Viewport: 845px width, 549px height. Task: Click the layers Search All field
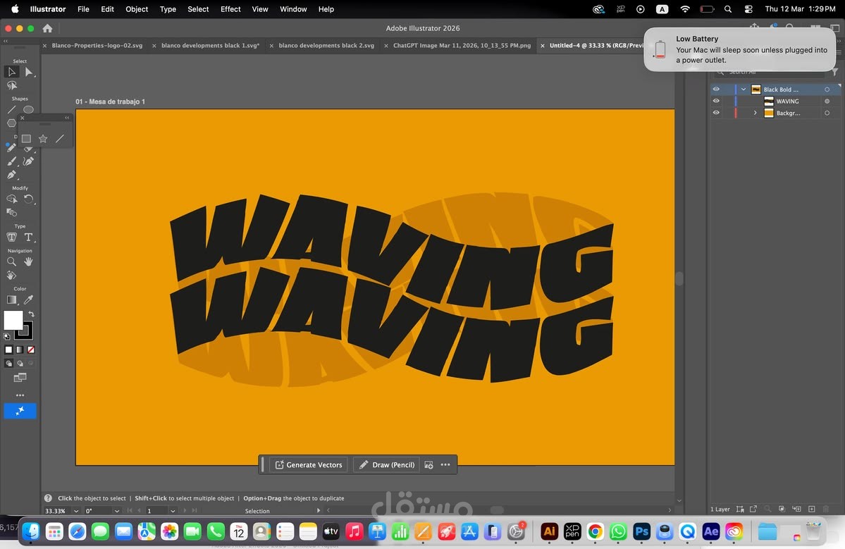[x=770, y=72]
